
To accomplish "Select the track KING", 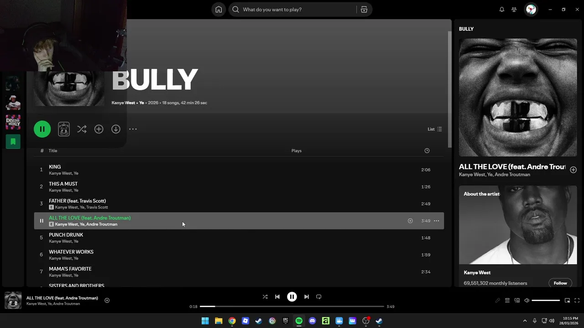I will tap(239, 169).
